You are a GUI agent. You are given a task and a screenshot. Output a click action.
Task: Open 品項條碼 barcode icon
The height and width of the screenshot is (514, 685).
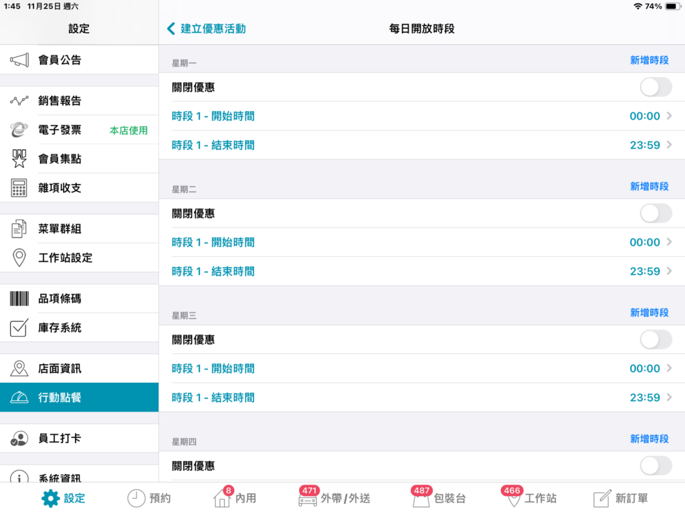click(x=19, y=298)
